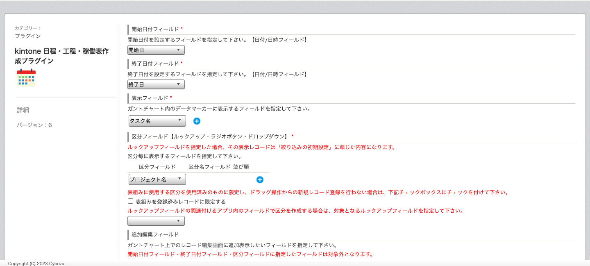
Task: Click the calendar plugin icon in sidebar
Action: pyautogui.click(x=26, y=78)
